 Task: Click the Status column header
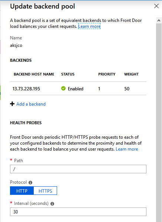pos(68,74)
